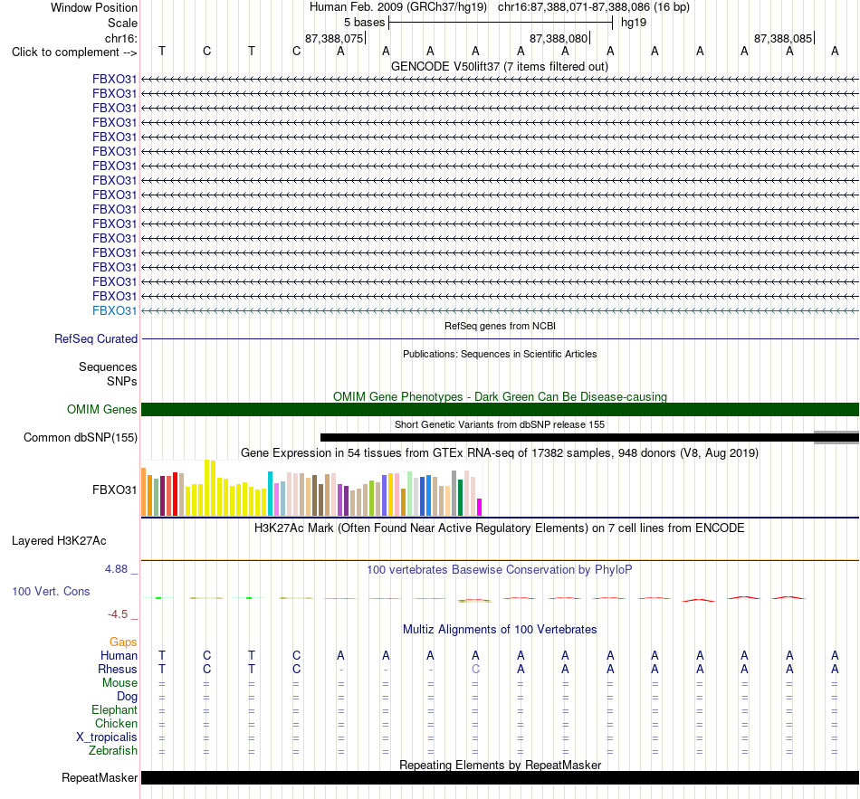860x799 pixels.
Task: Click the light-blue FBXO31 transcript label
Action: (114, 310)
